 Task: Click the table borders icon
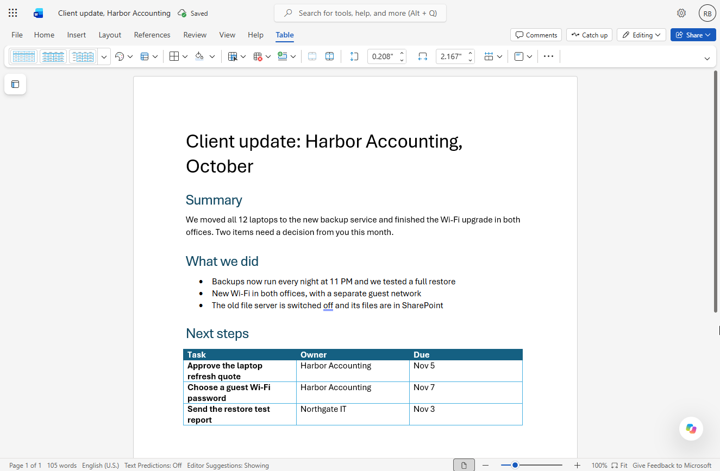(174, 56)
